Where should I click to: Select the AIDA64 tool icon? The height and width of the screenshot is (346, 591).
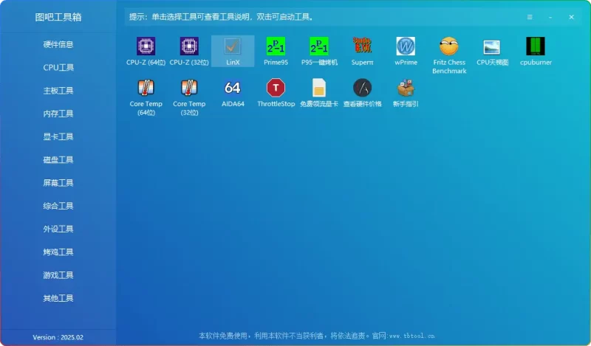click(233, 88)
